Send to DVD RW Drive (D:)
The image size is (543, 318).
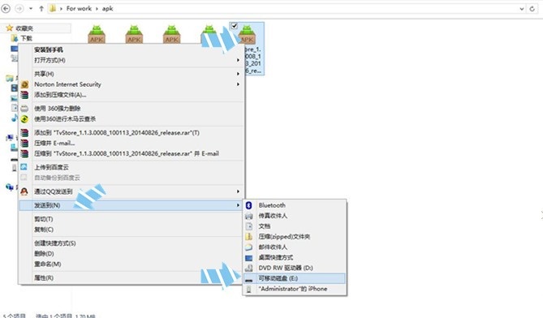tap(295, 269)
